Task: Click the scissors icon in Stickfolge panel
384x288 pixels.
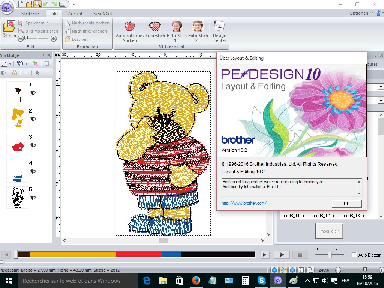Action: click(26, 73)
